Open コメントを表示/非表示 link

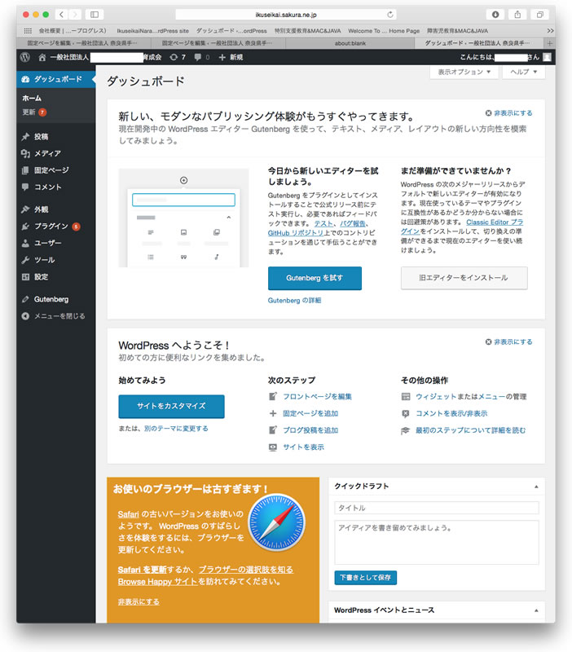click(x=451, y=414)
